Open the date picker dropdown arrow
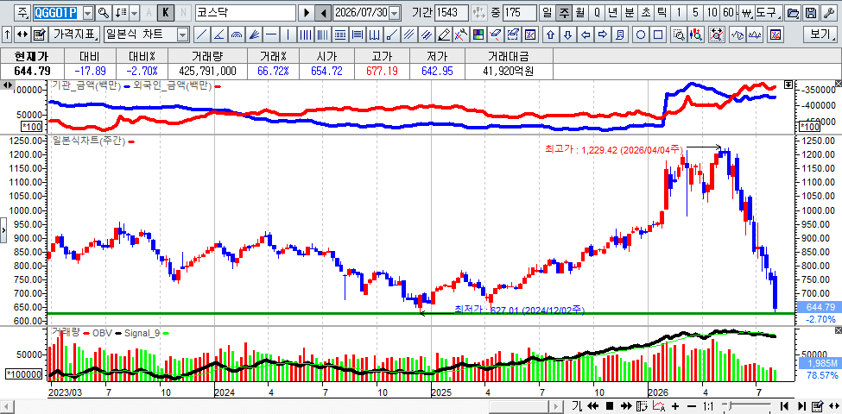Image resolution: width=842 pixels, height=414 pixels. click(x=395, y=12)
